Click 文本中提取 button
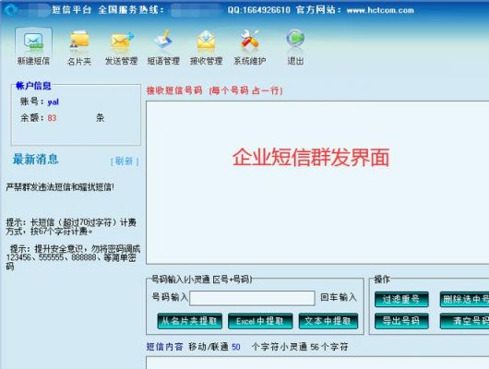Image resolution: width=489 pixels, height=369 pixels. click(x=328, y=321)
